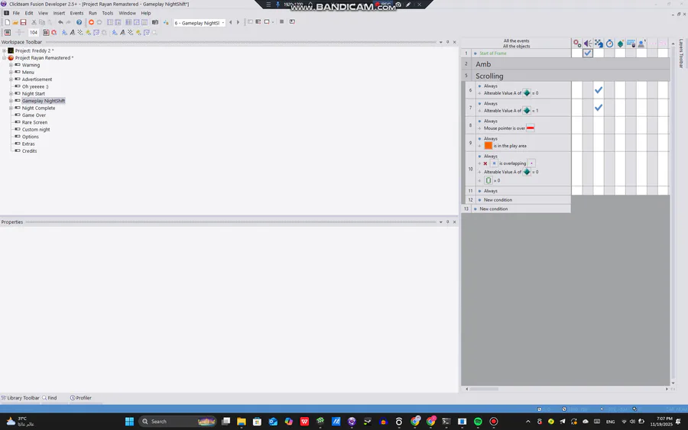Viewport: 688px width, 430px height.
Task: Toggle event 6 storyboard action checkmark
Action: (x=599, y=90)
